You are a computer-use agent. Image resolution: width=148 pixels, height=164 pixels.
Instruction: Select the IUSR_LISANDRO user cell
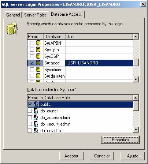pyautogui.click(x=99, y=63)
